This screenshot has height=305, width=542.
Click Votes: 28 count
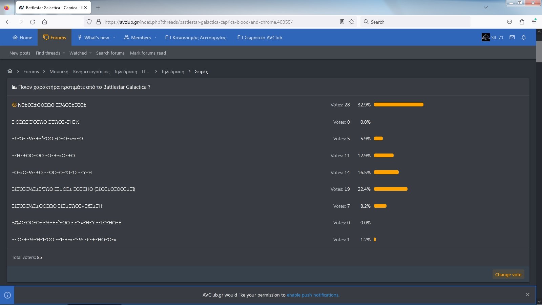(340, 105)
